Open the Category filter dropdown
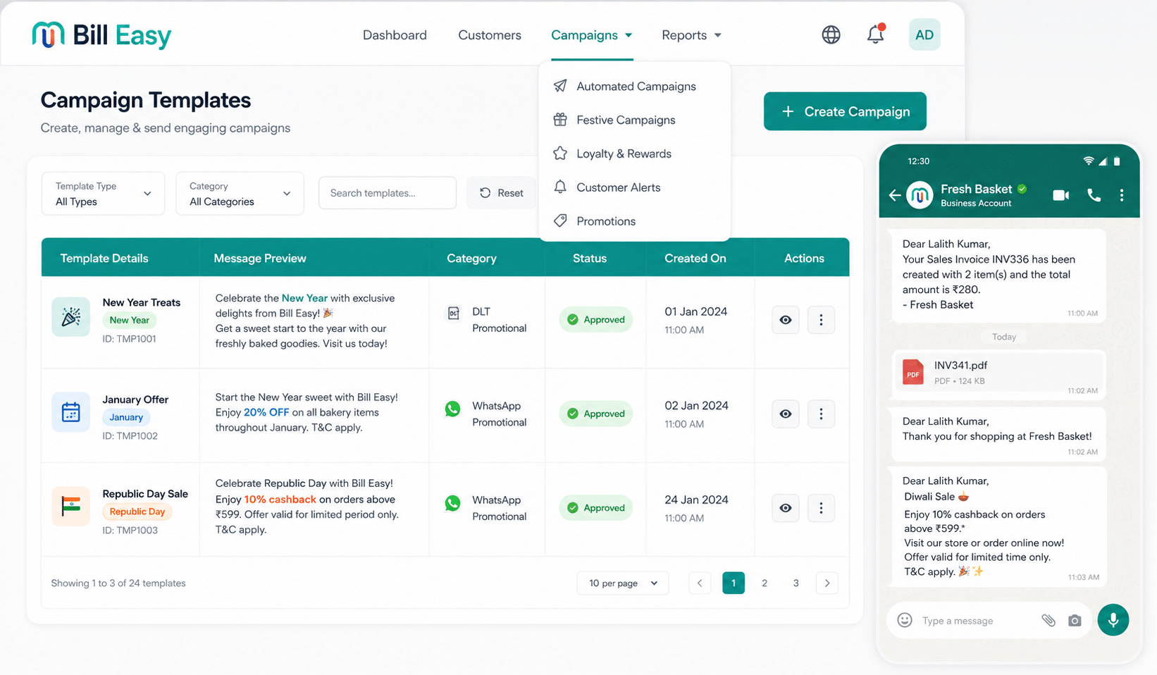 [240, 193]
